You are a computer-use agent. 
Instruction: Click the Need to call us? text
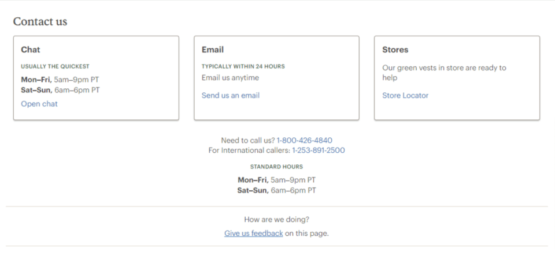coord(248,140)
